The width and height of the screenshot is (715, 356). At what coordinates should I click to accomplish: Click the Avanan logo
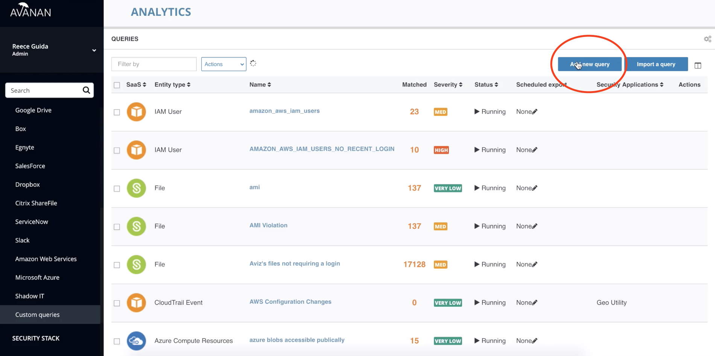[30, 11]
